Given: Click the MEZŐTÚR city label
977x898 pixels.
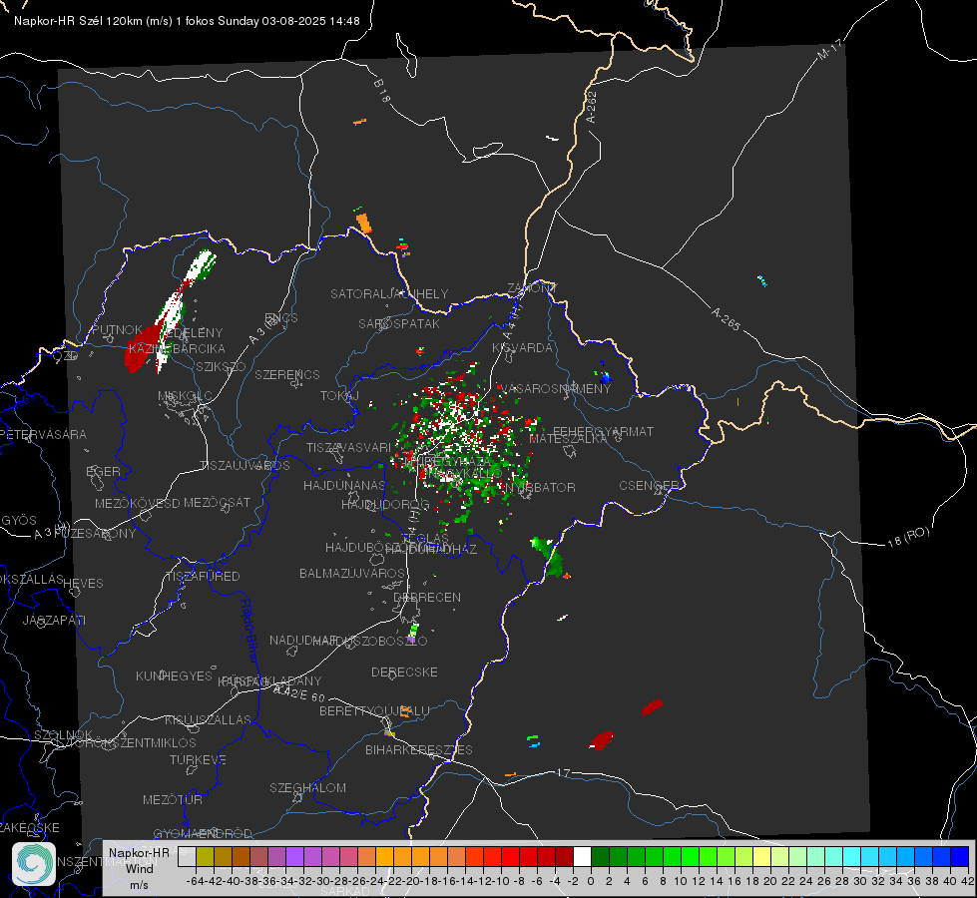Looking at the screenshot, I should click(173, 799).
